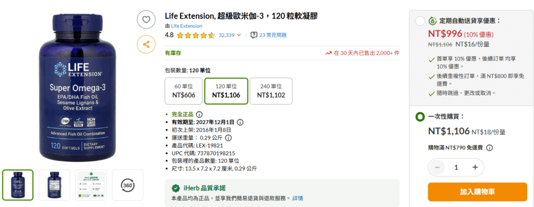
Task: Click info icon next to 完全正品
Action: 200,114
